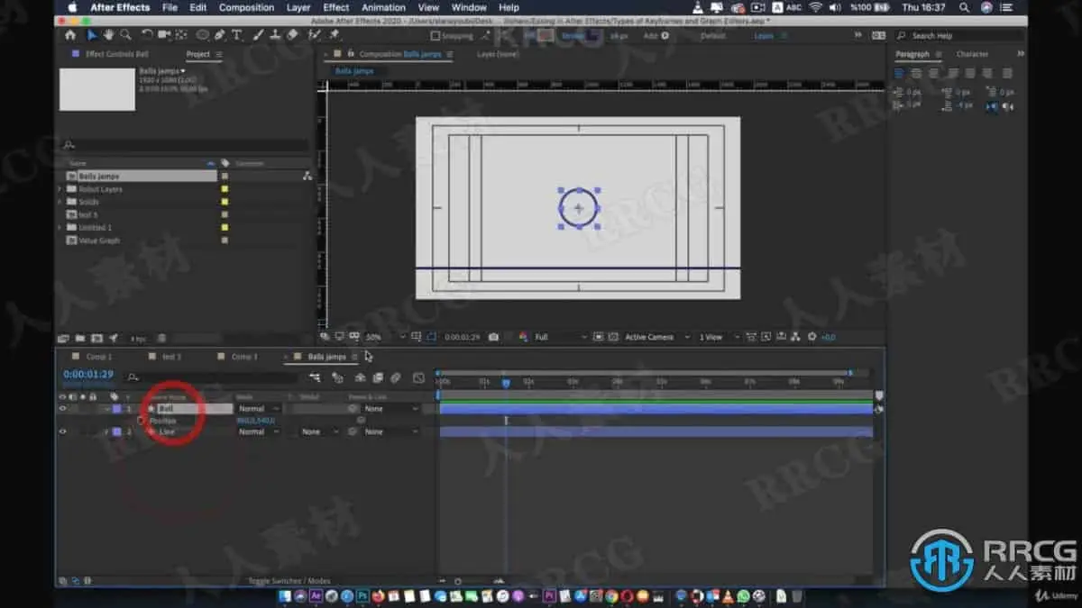Open the Composition menu
This screenshot has width=1082, height=608.
click(x=246, y=7)
